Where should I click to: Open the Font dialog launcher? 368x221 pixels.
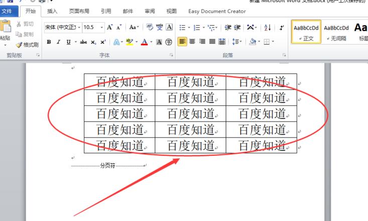tap(171, 55)
